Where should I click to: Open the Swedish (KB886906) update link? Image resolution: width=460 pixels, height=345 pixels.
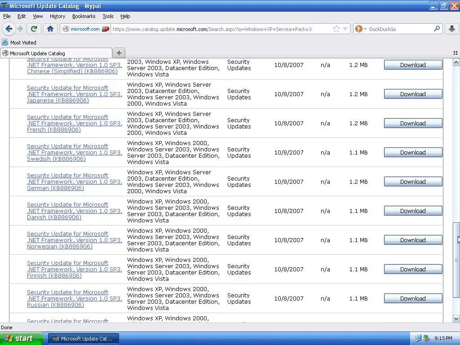[75, 152]
